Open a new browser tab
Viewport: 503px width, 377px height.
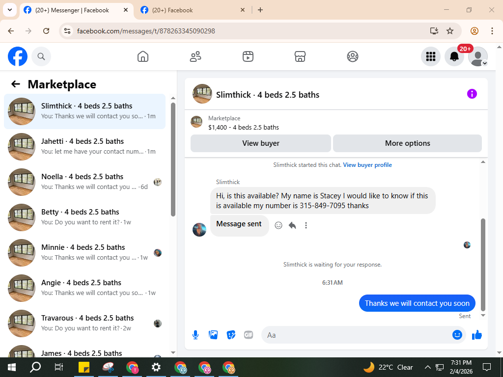pyautogui.click(x=260, y=10)
